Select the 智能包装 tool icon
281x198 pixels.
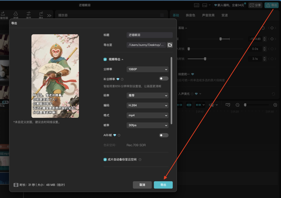coord(4,15)
